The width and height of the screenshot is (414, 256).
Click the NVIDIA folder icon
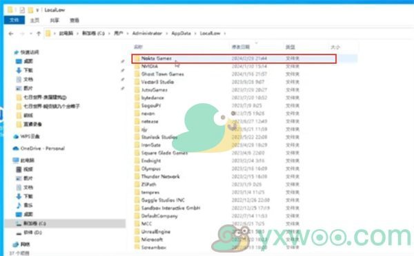137,66
